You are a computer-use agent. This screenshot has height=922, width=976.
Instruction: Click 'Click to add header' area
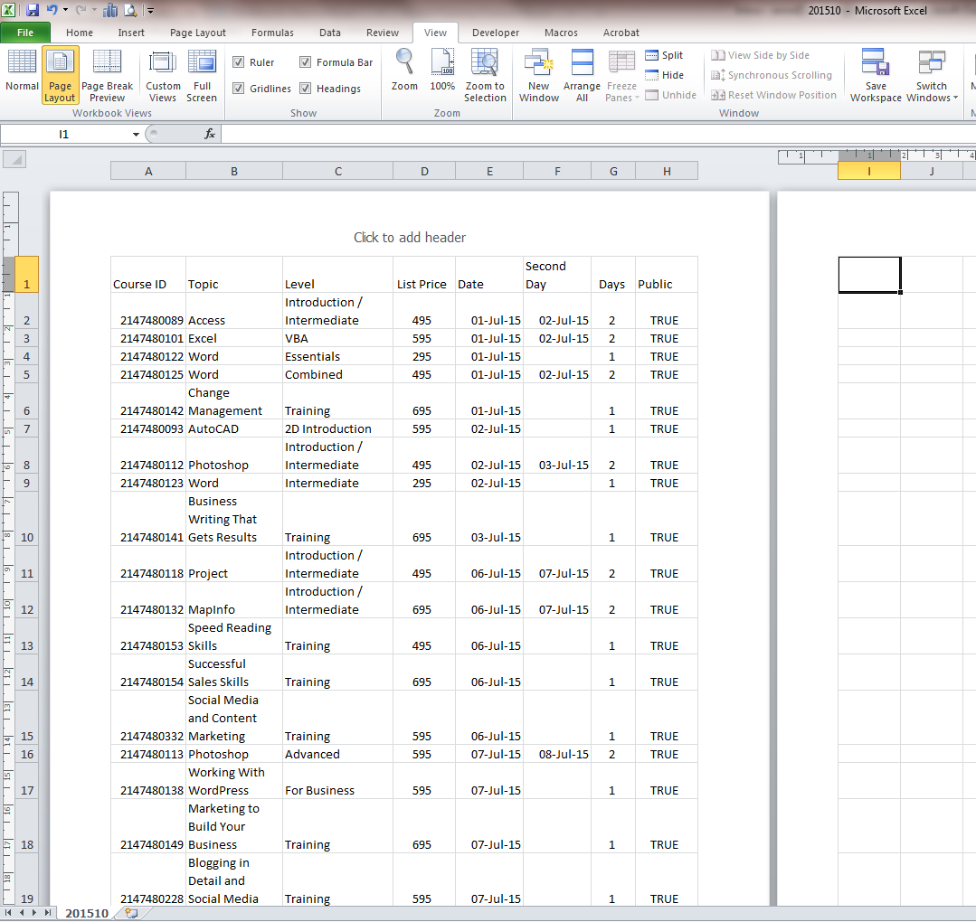click(410, 237)
